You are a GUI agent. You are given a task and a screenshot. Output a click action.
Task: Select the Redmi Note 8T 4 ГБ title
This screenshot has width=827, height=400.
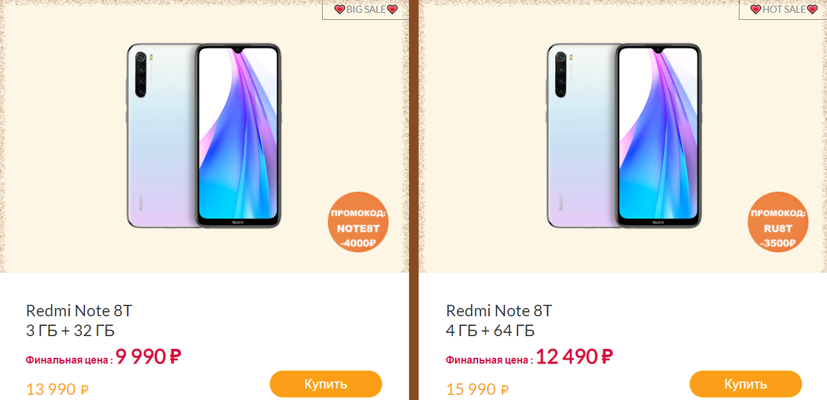tap(499, 311)
